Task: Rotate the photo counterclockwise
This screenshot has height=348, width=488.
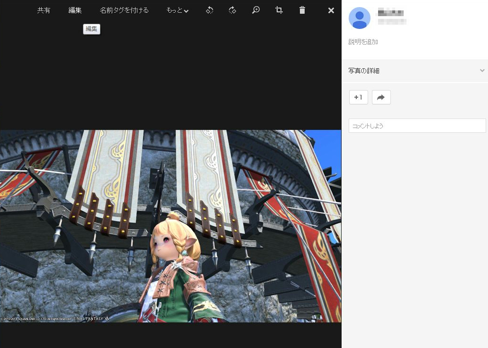Action: (x=209, y=10)
